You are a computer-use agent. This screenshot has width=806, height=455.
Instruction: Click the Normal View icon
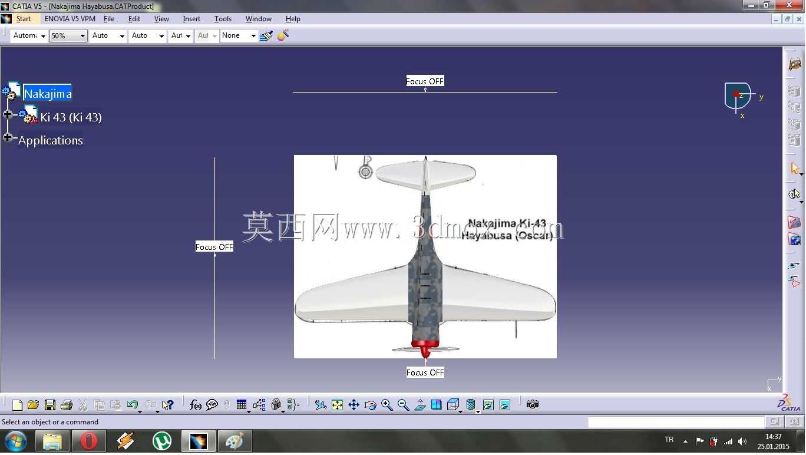420,405
